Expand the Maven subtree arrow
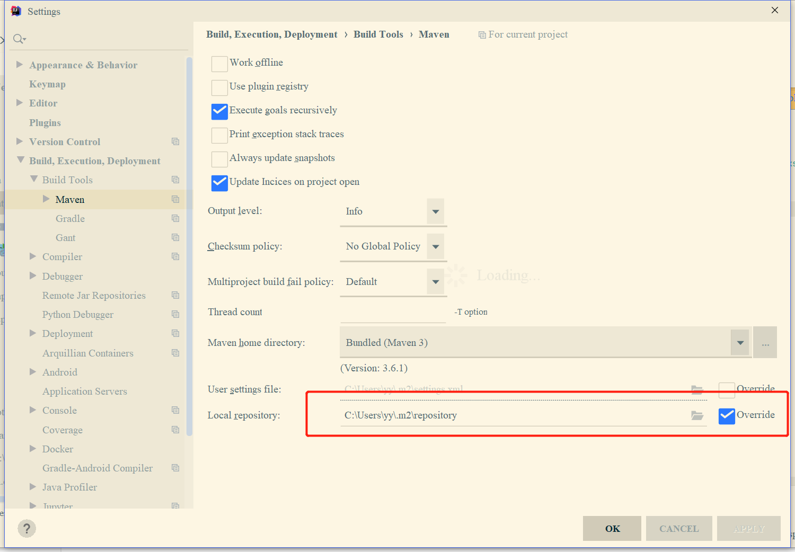795x552 pixels. point(46,199)
